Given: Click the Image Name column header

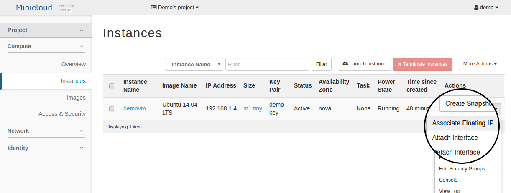Looking at the screenshot, I should pyautogui.click(x=179, y=85).
